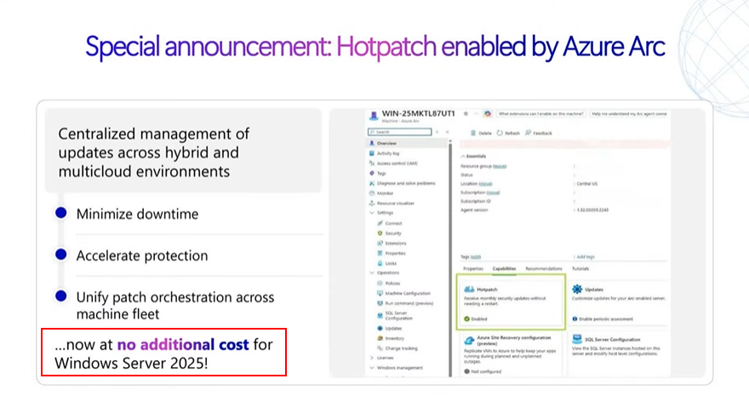Click the Refresh button in the toolbar
This screenshot has height=396, width=749.
[508, 133]
